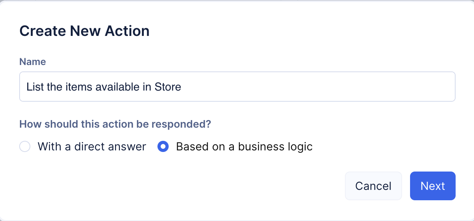Viewport: 474px width, 221px height.
Task: Place cursor on the word "List" in Name field
Action: pos(33,87)
